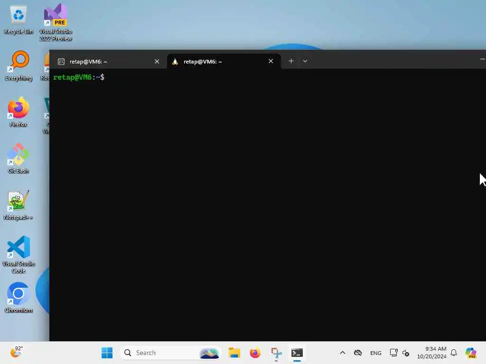Launch the Everything search shortcut
Screen dimensions: 486x364
[x=19, y=65]
